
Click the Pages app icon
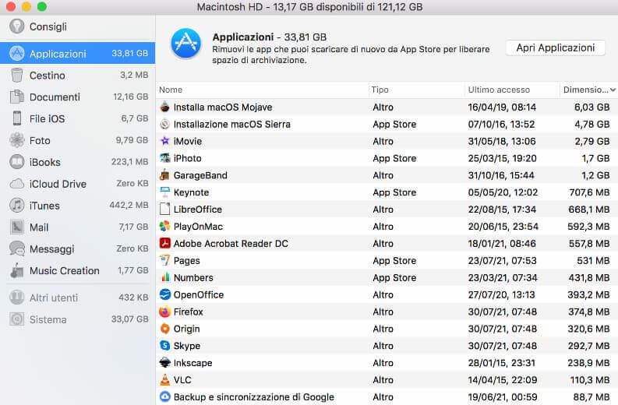[164, 260]
